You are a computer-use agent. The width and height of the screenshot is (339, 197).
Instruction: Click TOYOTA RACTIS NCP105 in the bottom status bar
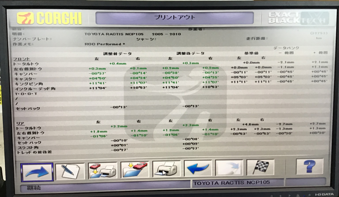pos(232,183)
